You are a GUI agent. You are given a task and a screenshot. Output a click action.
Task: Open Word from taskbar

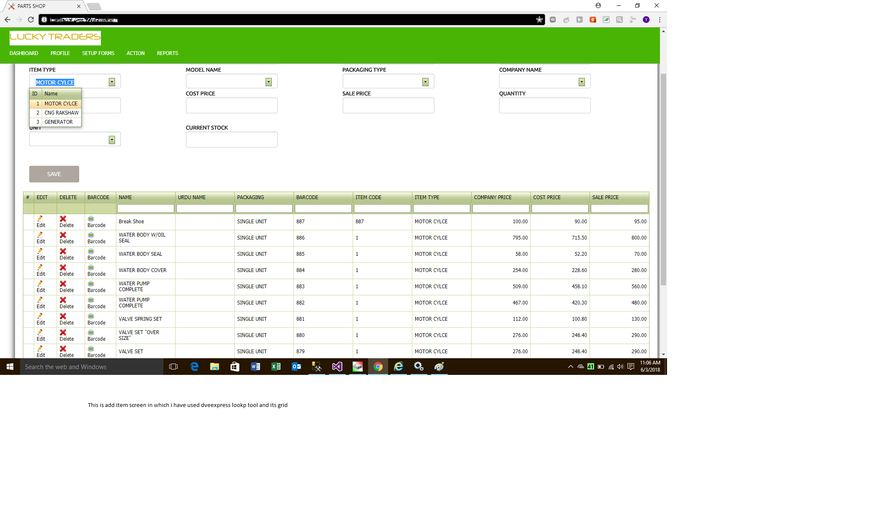(255, 367)
